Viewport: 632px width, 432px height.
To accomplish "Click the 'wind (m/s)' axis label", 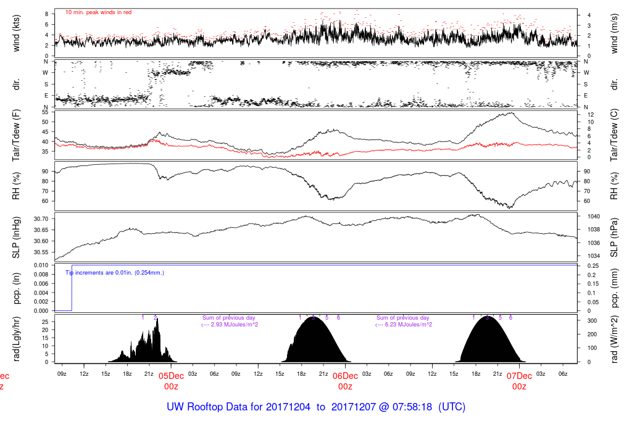I will click(614, 33).
